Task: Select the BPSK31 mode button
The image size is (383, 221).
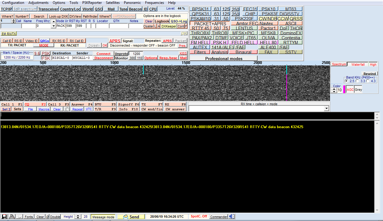Action: point(200,9)
